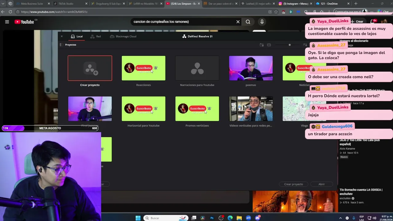Show hidden system tray icons

click(340, 218)
